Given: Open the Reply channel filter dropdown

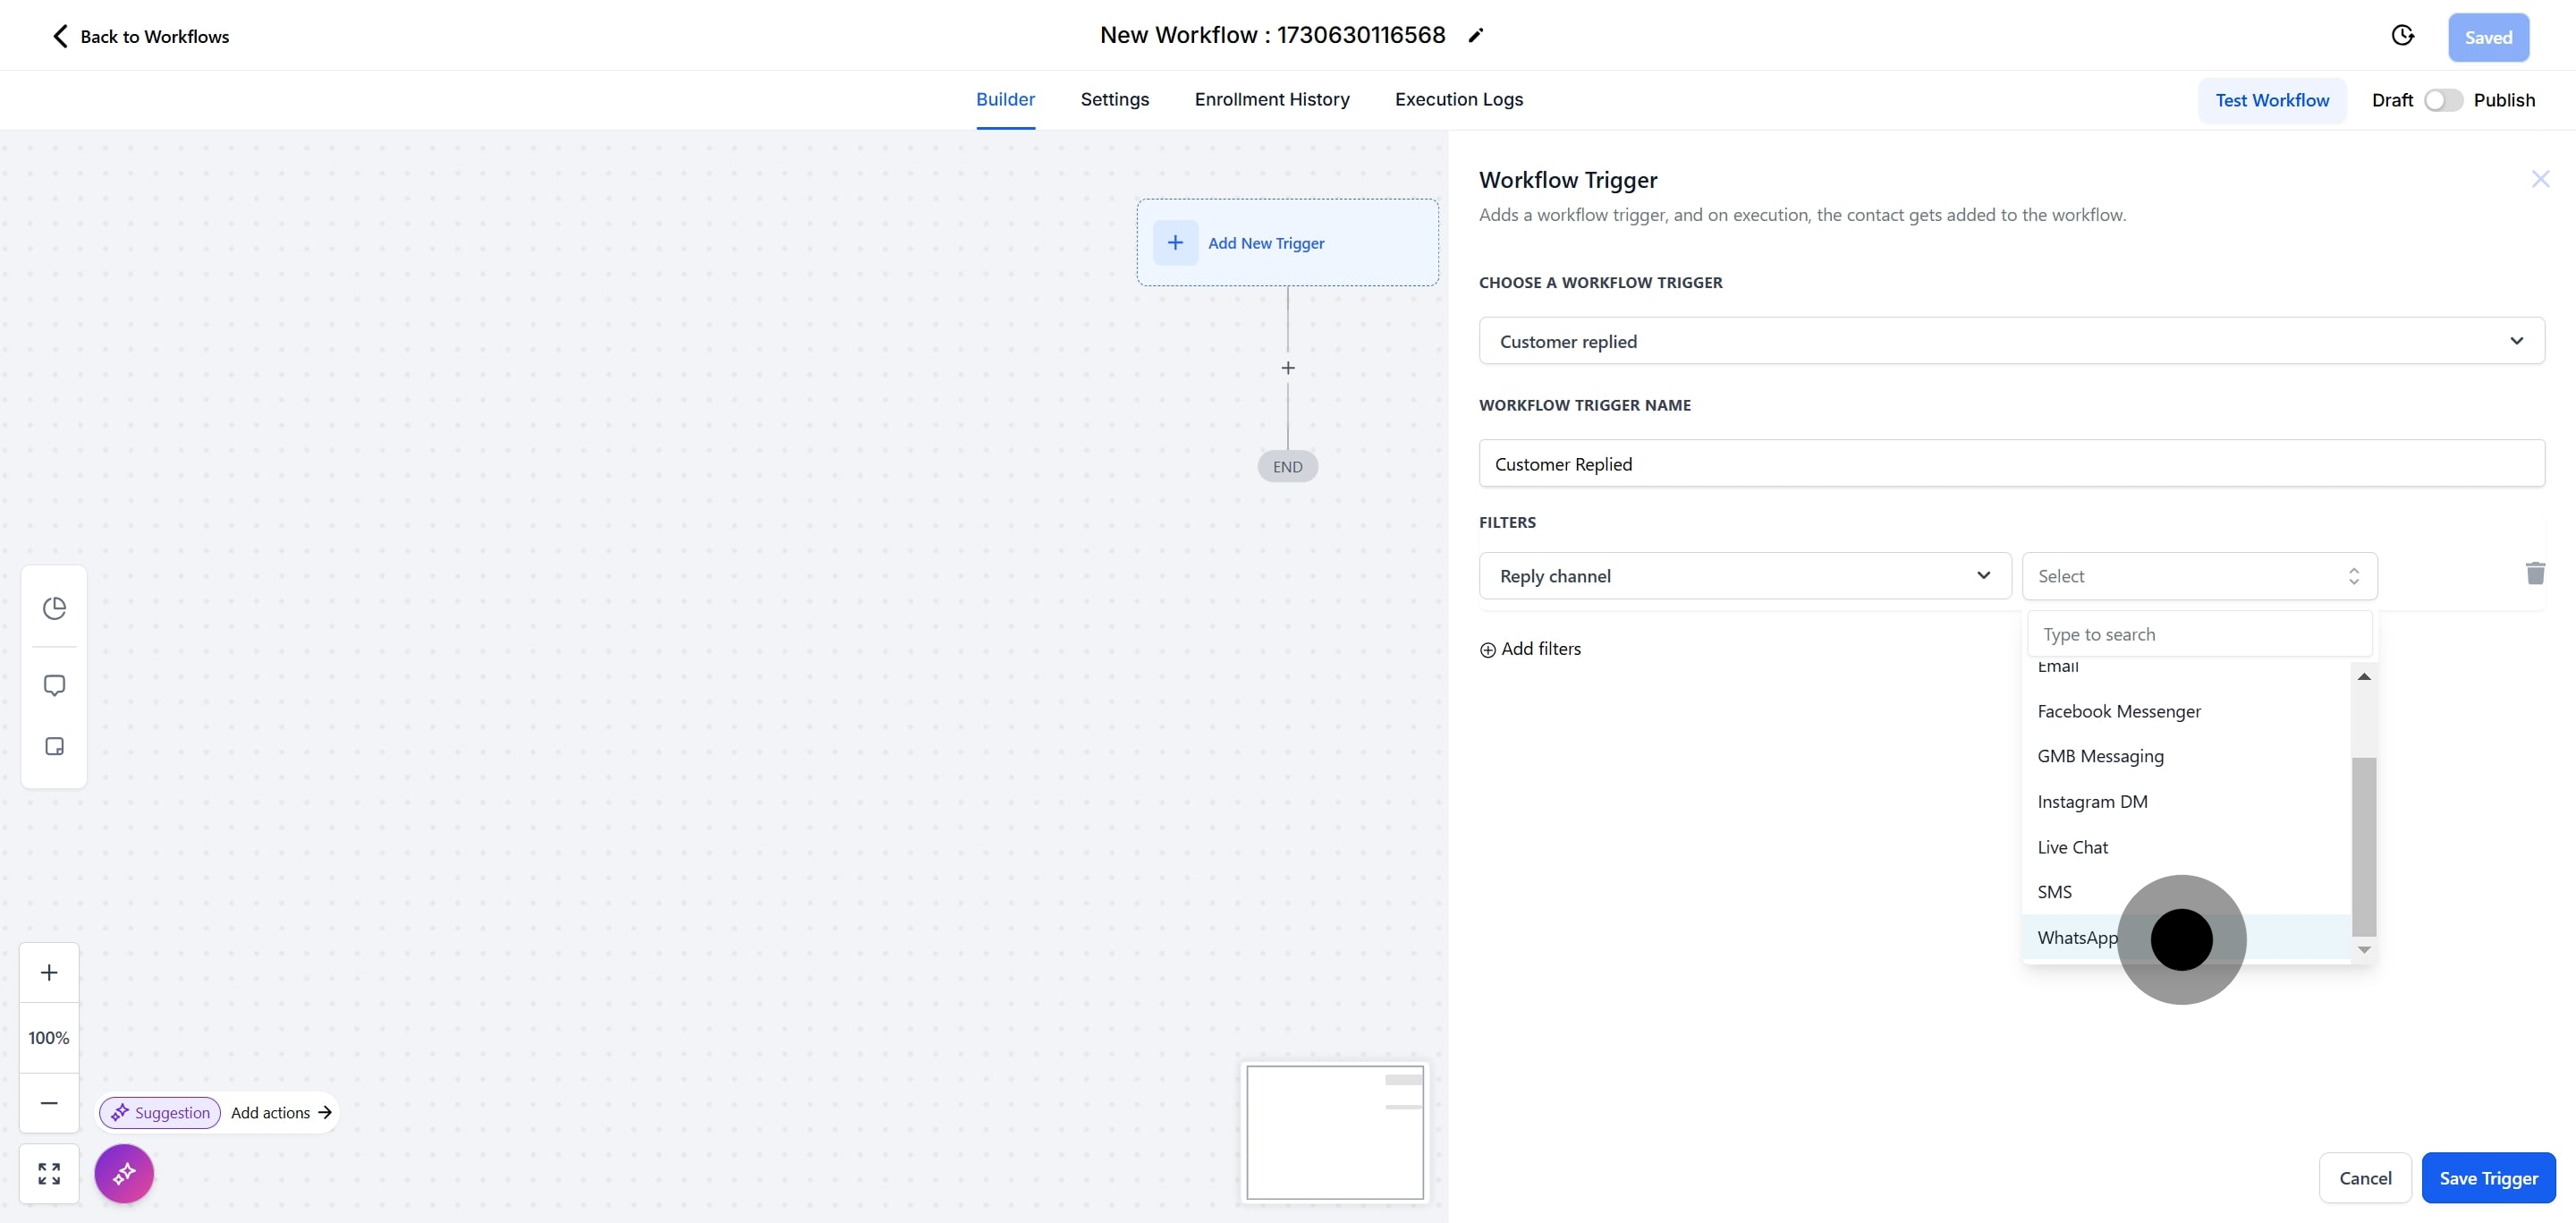Looking at the screenshot, I should [x=1744, y=576].
